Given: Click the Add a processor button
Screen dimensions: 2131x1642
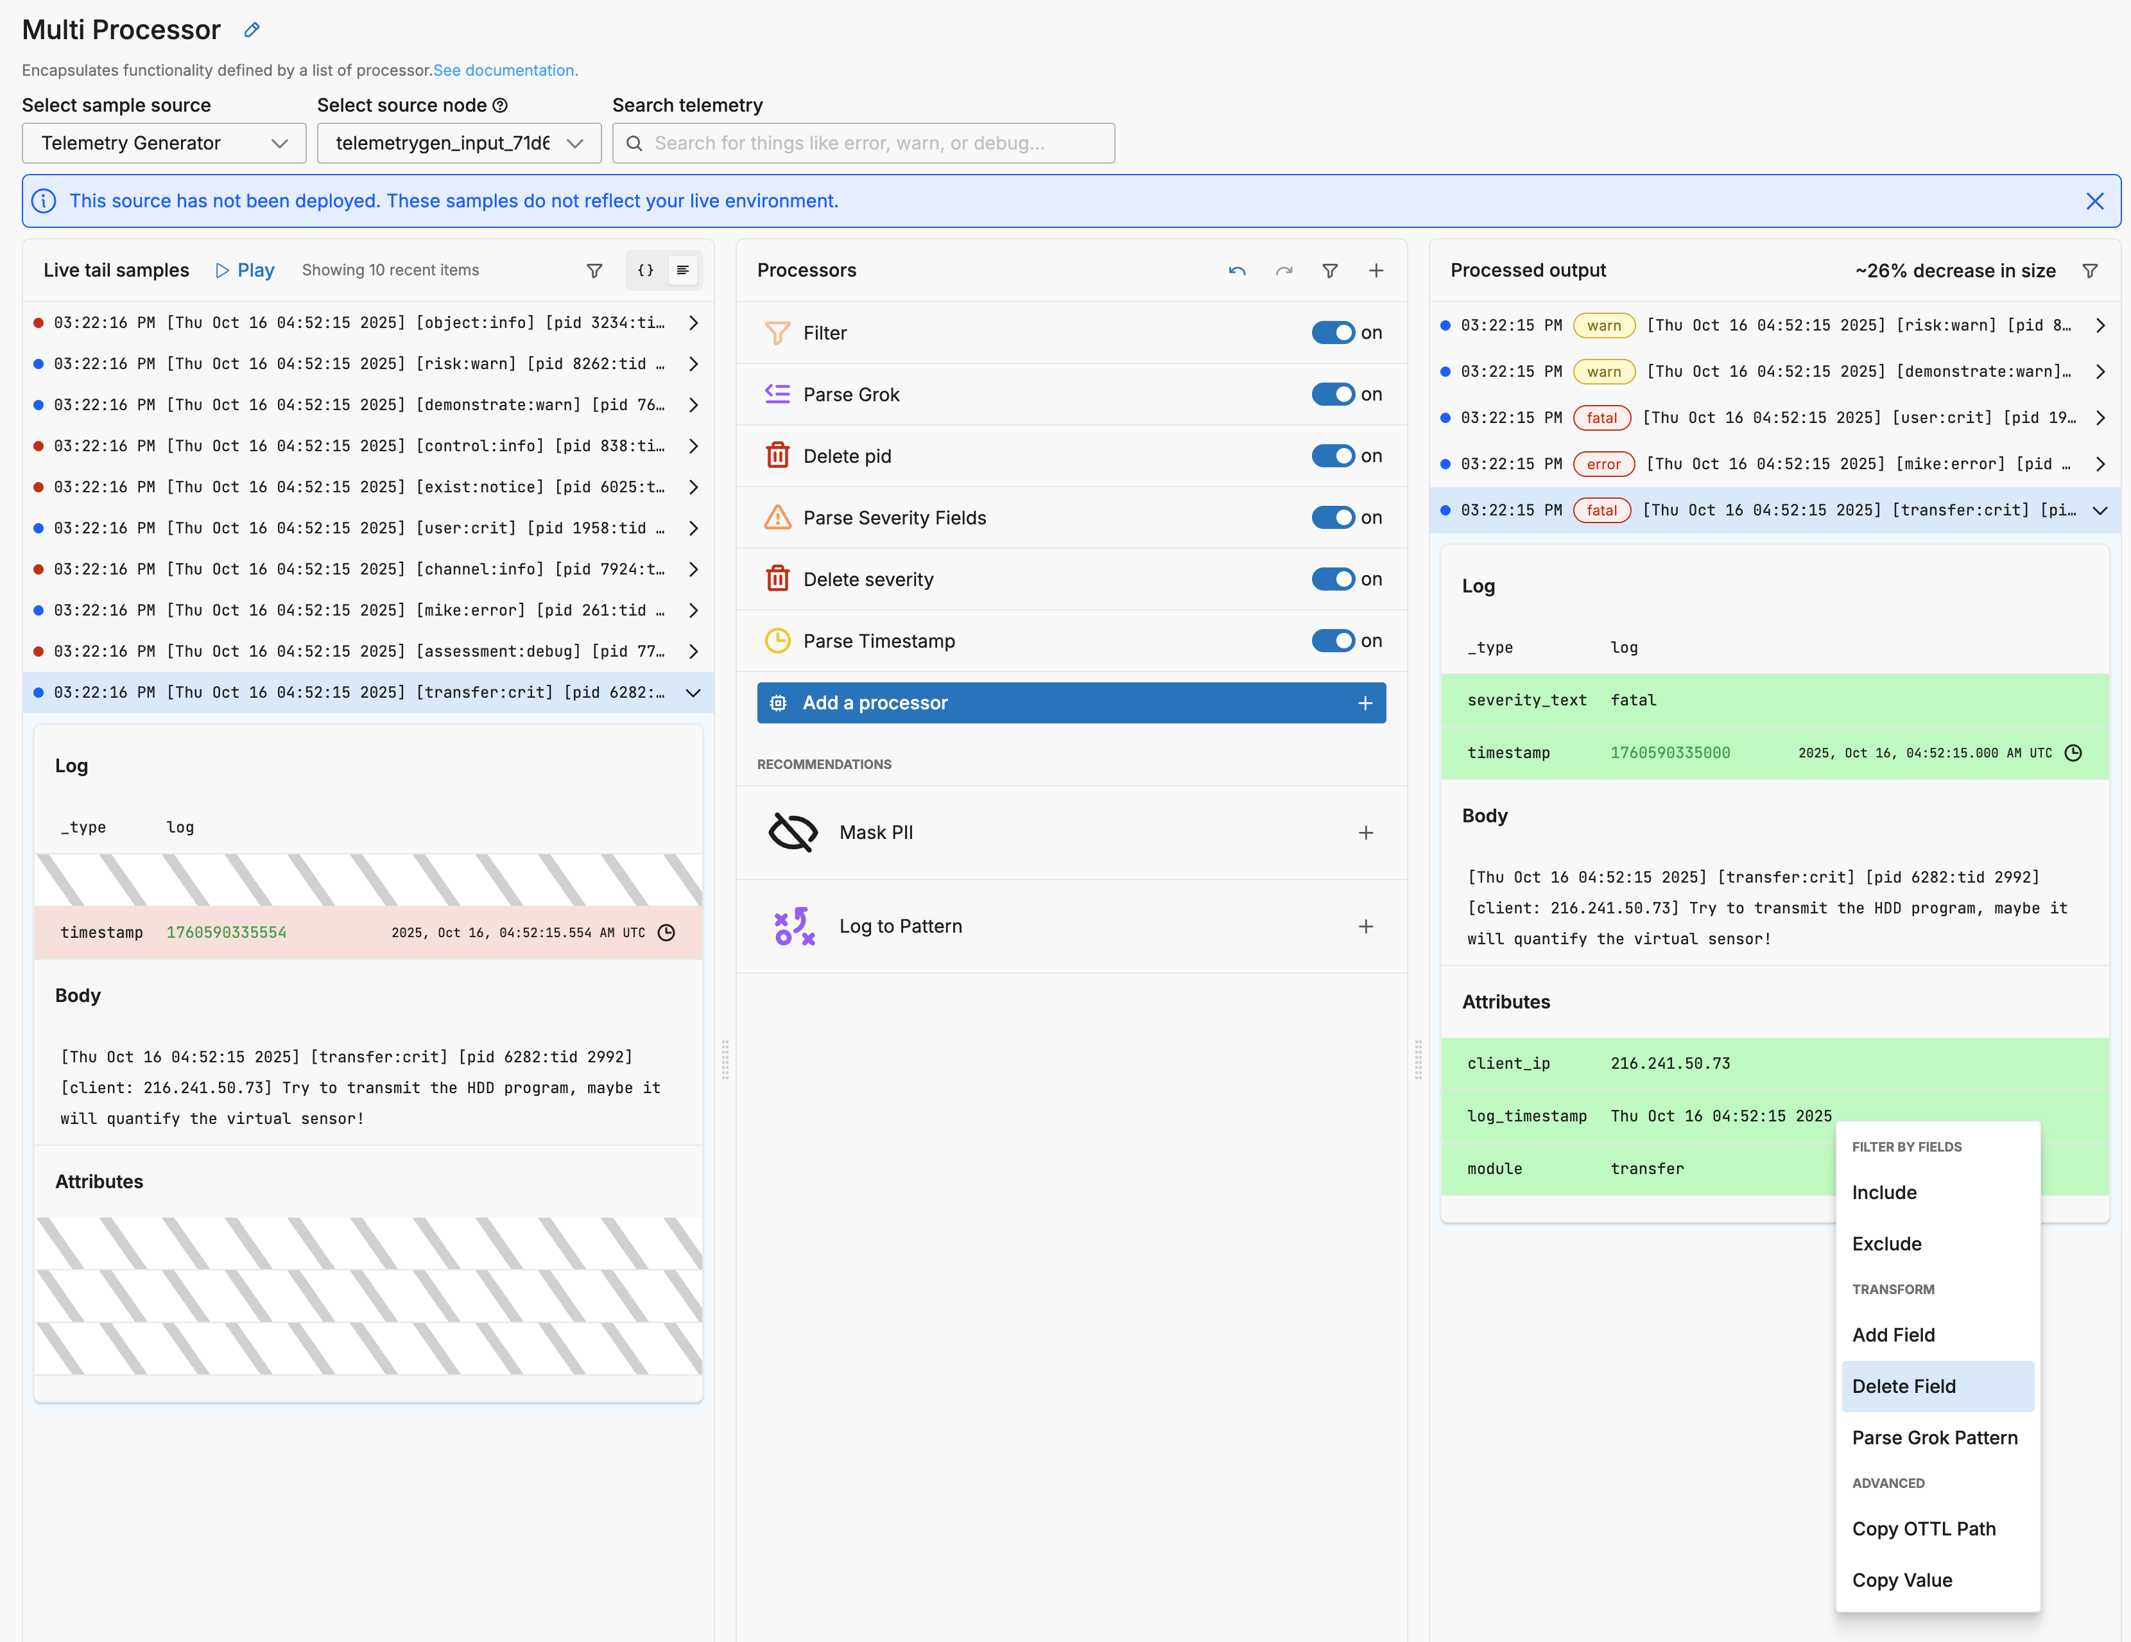Looking at the screenshot, I should pyautogui.click(x=1071, y=702).
